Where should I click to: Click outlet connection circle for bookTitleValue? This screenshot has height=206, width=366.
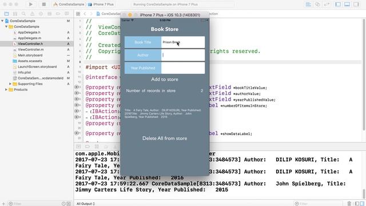(x=76, y=87)
